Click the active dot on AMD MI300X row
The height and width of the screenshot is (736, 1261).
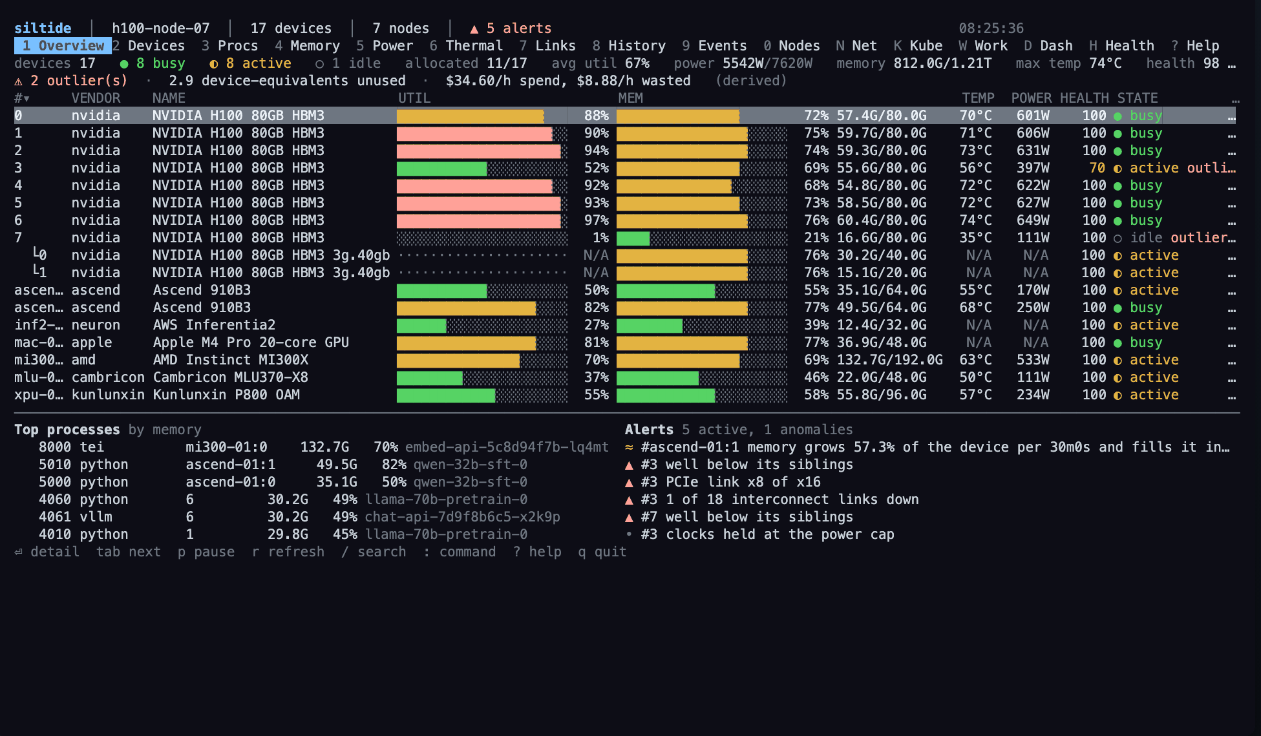tap(1118, 360)
